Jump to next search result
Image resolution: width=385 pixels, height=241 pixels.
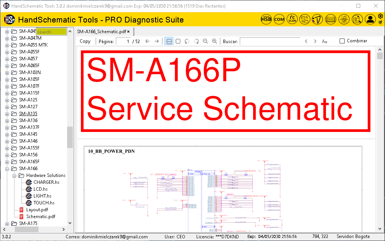315,41
